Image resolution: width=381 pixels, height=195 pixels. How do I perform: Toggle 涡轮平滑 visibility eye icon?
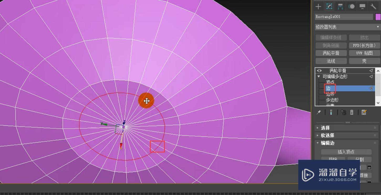click(319, 71)
